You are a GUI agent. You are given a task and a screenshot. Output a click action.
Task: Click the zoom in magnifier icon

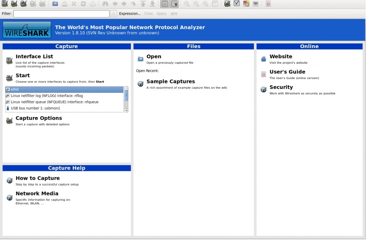pos(187,4)
